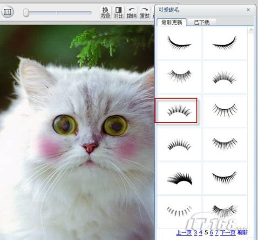
Task: Select the bottom-right wispy feathered eyelash
Action: [x=225, y=212]
